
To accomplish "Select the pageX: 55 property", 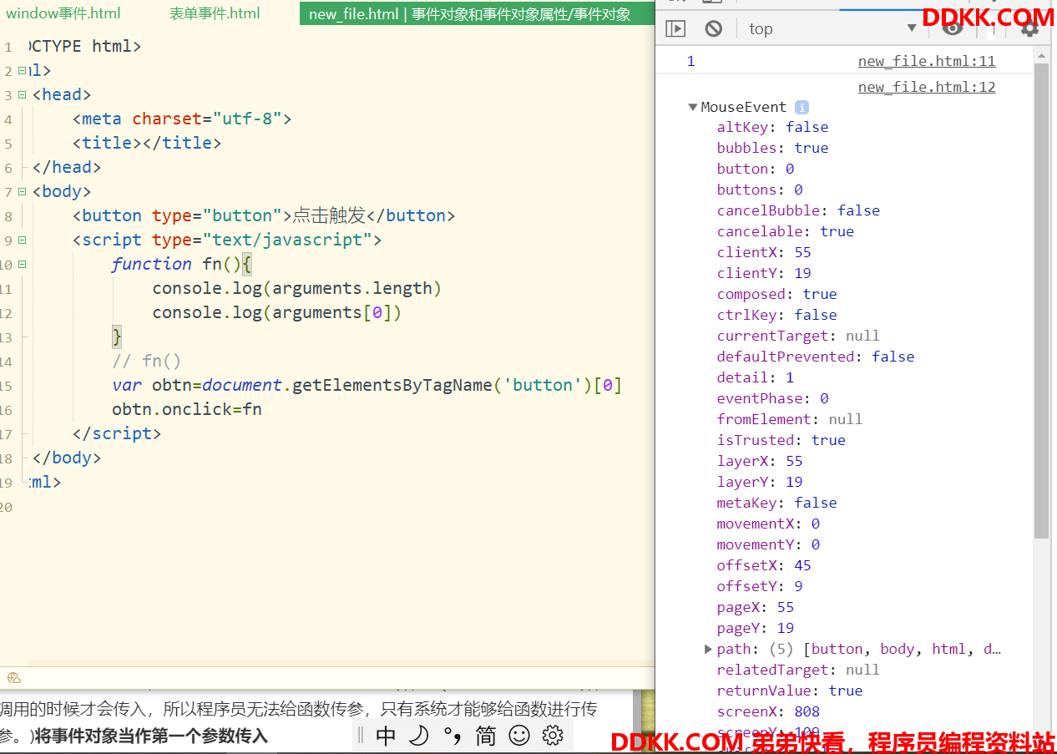I will [x=756, y=607].
